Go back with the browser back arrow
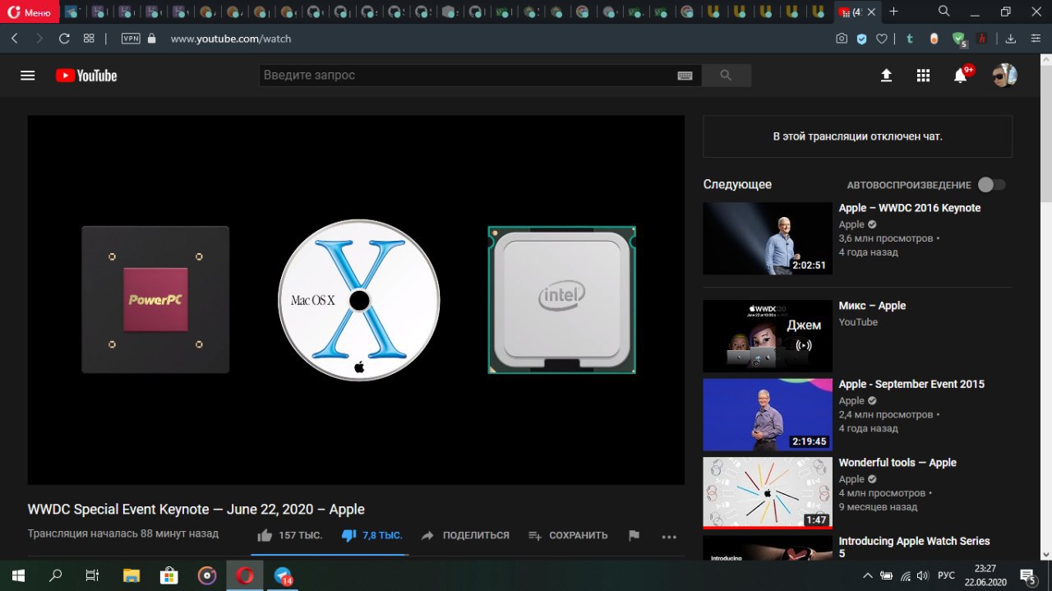 (15, 39)
